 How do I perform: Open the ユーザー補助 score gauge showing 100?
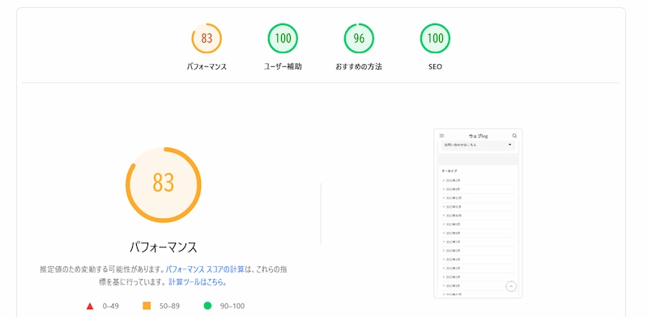click(283, 38)
